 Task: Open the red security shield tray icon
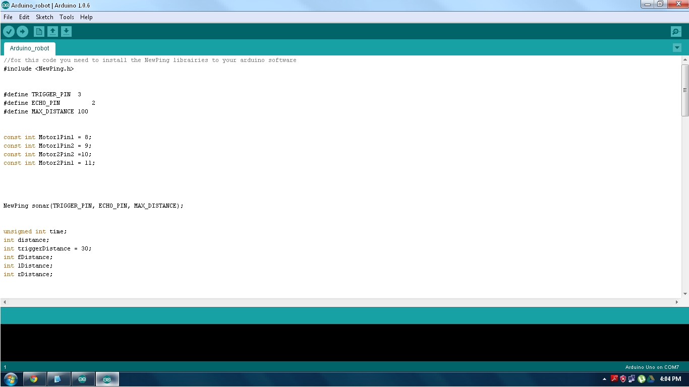(623, 379)
